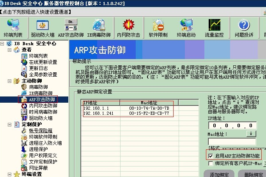
Task: Open 终端软件限制 tree item
Action: pyautogui.click(x=43, y=137)
